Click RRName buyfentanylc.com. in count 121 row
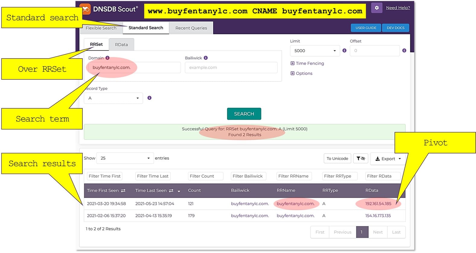The height and width of the screenshot is (253, 476). coord(296,204)
